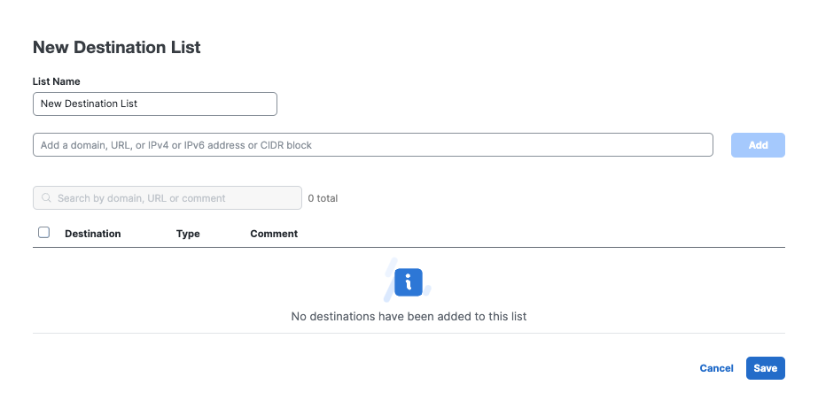Cancel creating the destination list
The image size is (818, 408).
(x=716, y=368)
